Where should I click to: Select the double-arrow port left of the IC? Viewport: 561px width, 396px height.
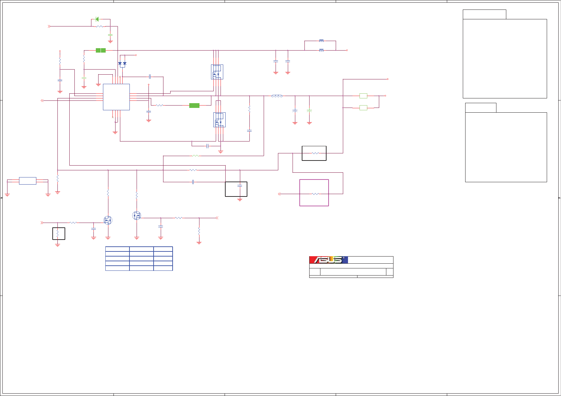[42, 100]
